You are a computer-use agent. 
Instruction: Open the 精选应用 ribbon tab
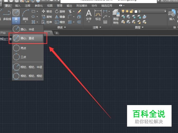pyautogui.click(x=107, y=6)
